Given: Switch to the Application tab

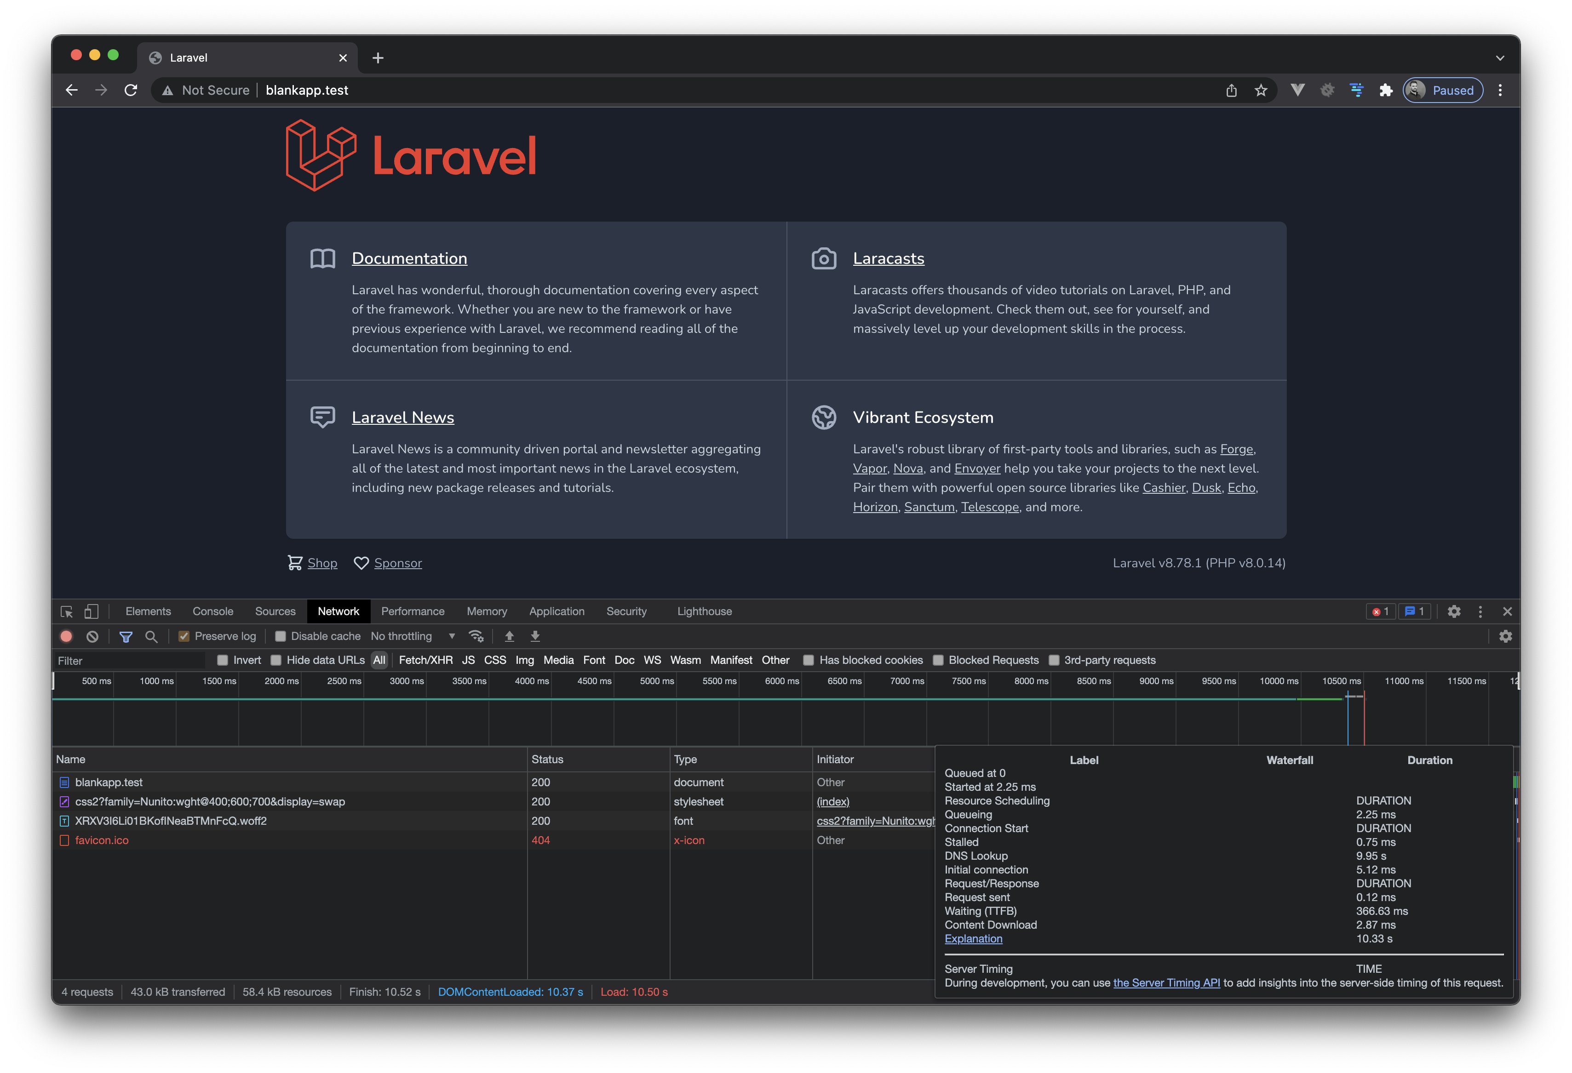Looking at the screenshot, I should coord(557,611).
